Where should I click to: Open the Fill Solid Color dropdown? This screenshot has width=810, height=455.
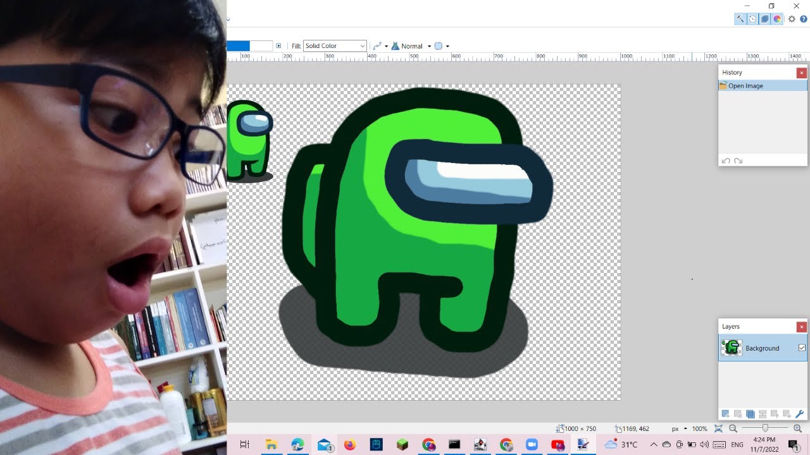coord(335,46)
